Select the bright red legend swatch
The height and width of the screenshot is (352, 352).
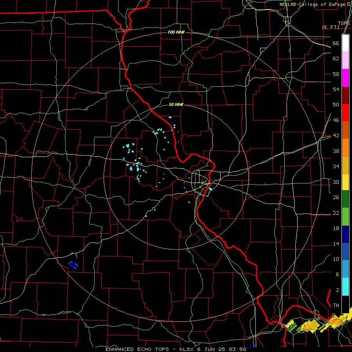(x=345, y=113)
